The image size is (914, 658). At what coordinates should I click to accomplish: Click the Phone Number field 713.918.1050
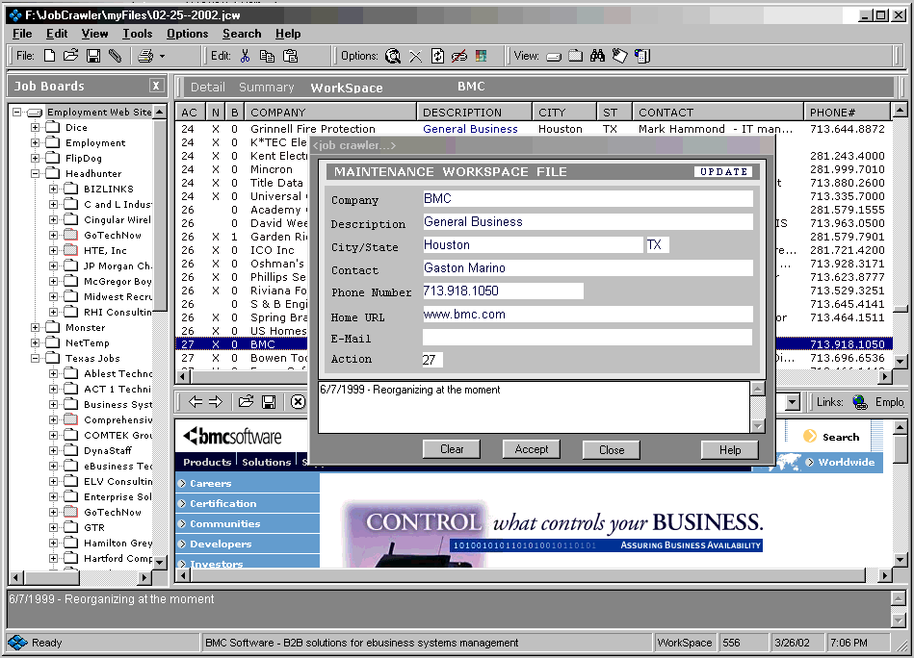point(503,291)
